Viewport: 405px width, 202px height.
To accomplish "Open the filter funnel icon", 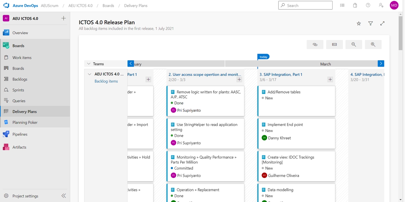I will [x=371, y=23].
